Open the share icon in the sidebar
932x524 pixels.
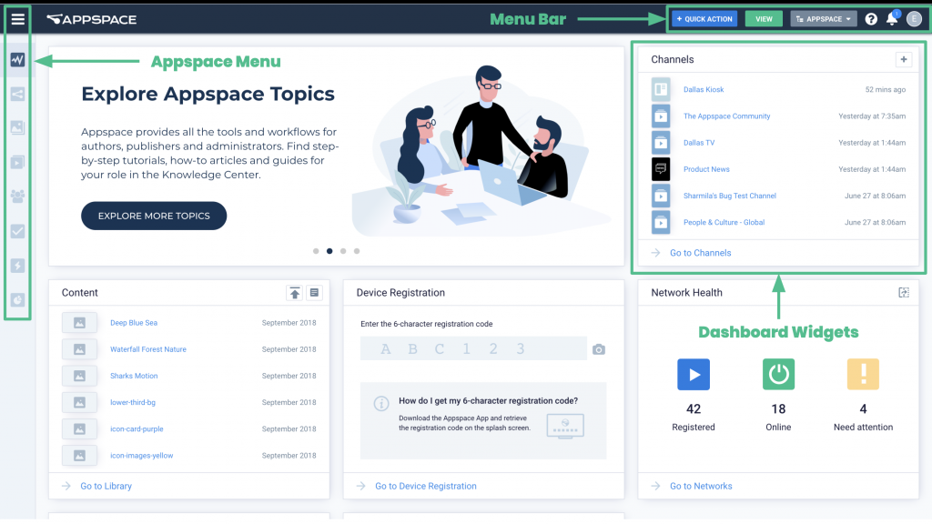[17, 94]
